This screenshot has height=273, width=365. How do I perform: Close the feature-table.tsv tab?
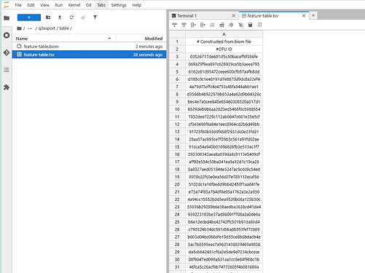304,16
